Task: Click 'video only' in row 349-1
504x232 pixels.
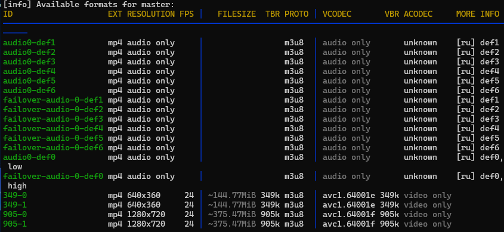Action: 428,205
